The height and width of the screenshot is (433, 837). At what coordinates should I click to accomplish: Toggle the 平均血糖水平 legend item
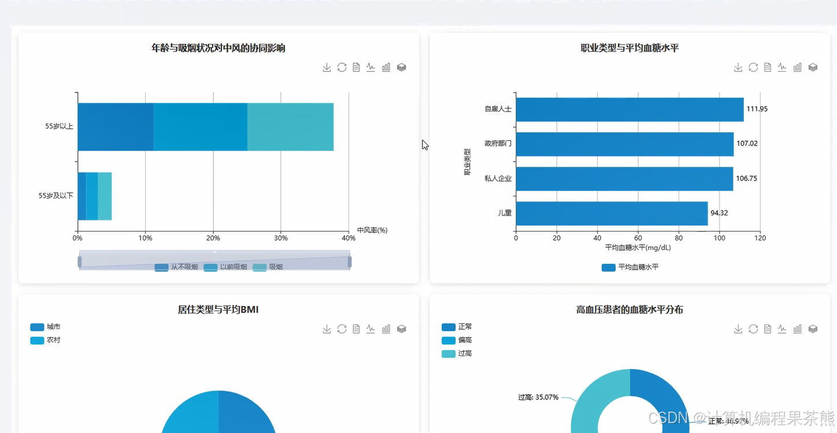tap(630, 267)
